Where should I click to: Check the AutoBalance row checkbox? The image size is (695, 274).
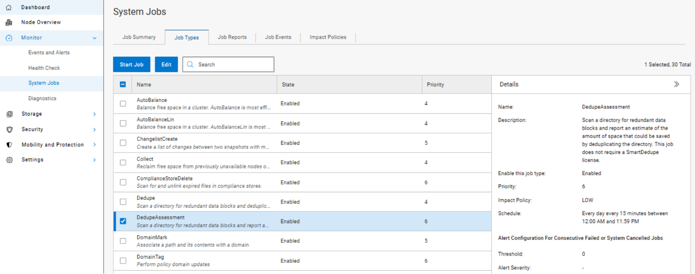123,103
